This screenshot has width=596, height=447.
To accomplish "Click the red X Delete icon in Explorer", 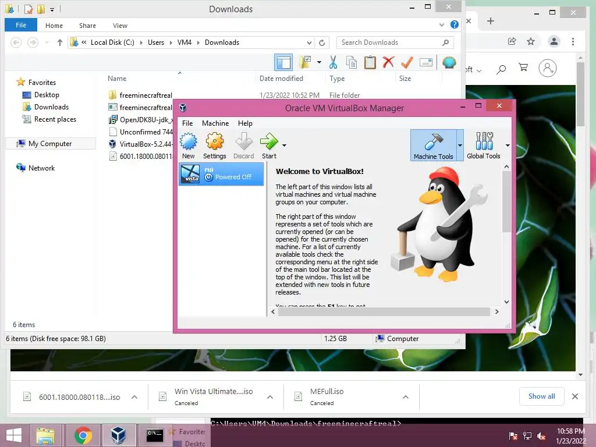I will [x=388, y=62].
